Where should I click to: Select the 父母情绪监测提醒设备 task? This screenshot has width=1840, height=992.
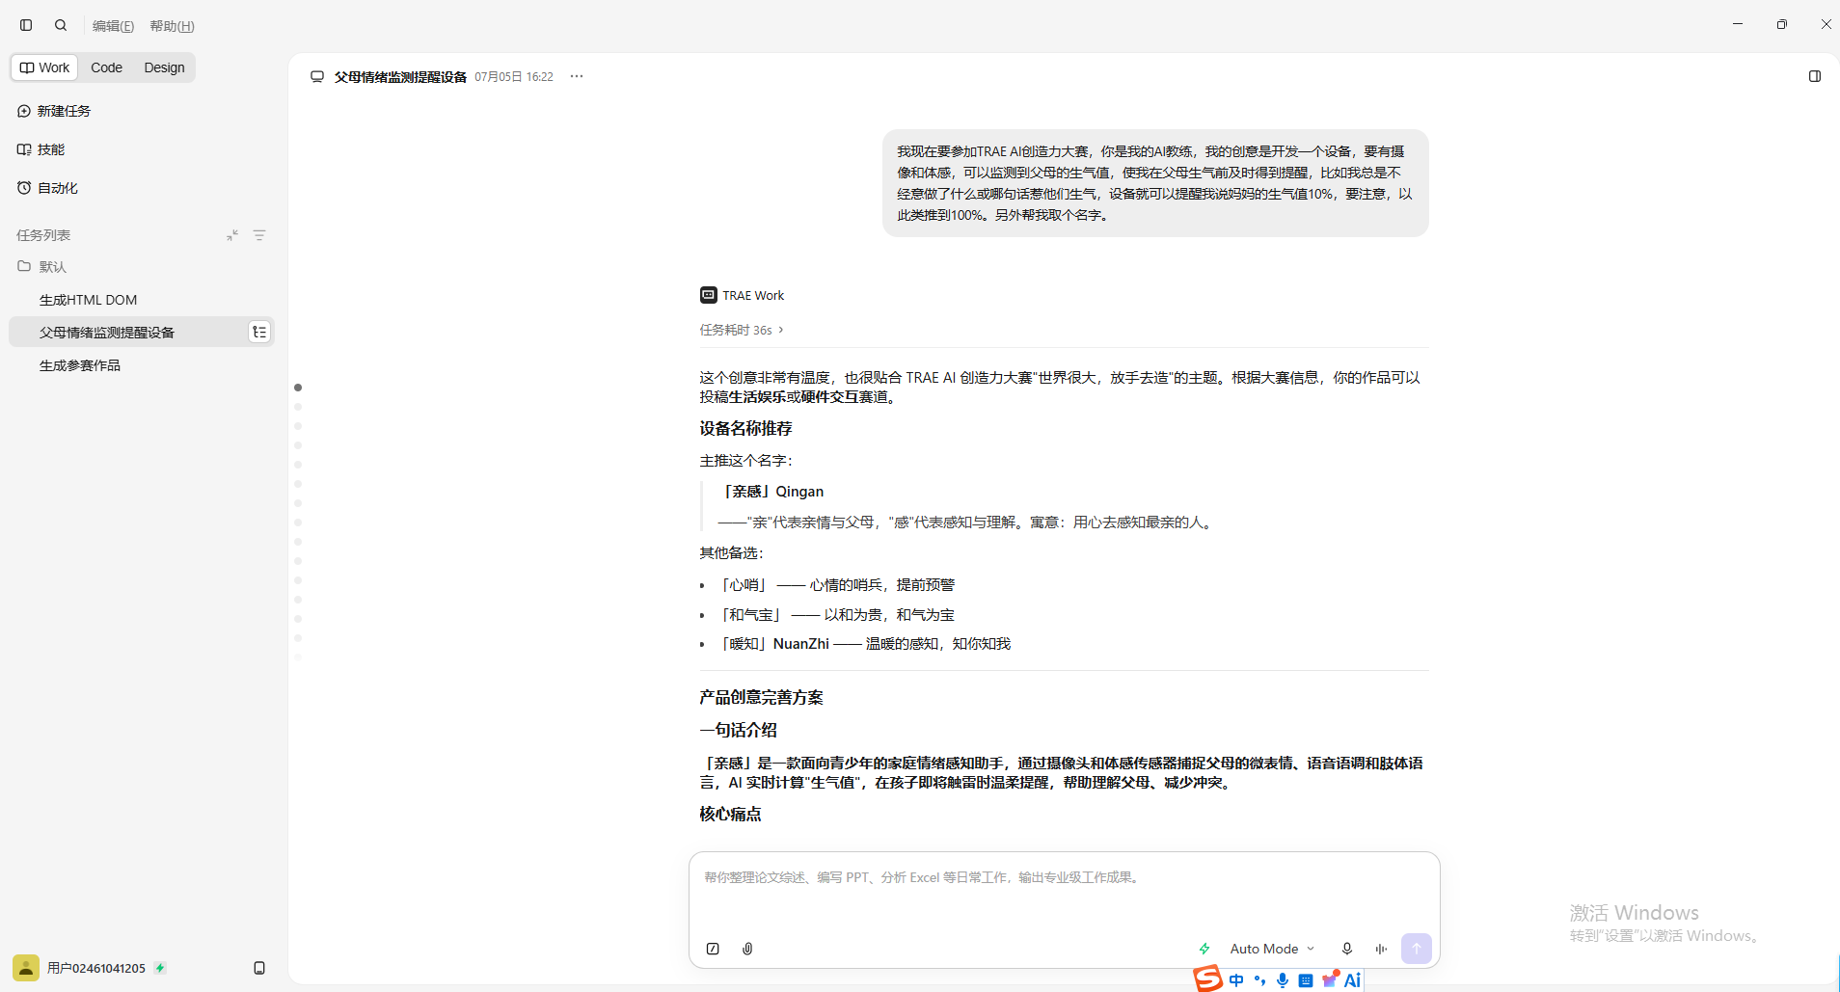142,333
